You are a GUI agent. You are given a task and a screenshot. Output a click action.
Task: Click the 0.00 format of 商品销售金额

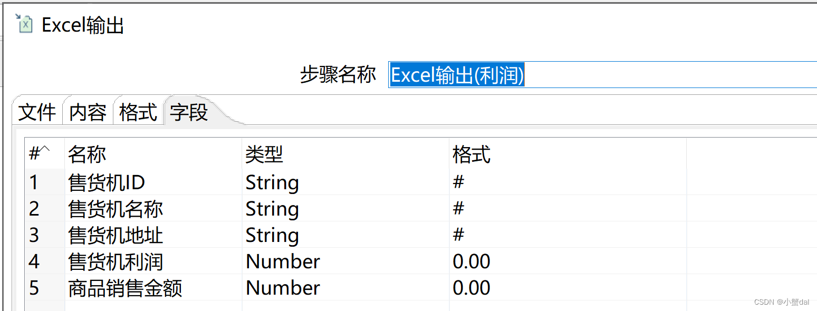(x=568, y=288)
